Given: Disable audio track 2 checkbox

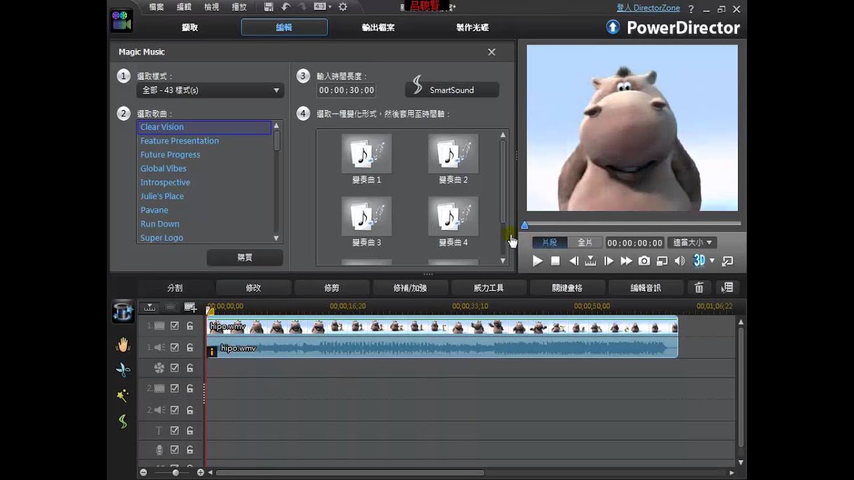Looking at the screenshot, I should [x=175, y=410].
